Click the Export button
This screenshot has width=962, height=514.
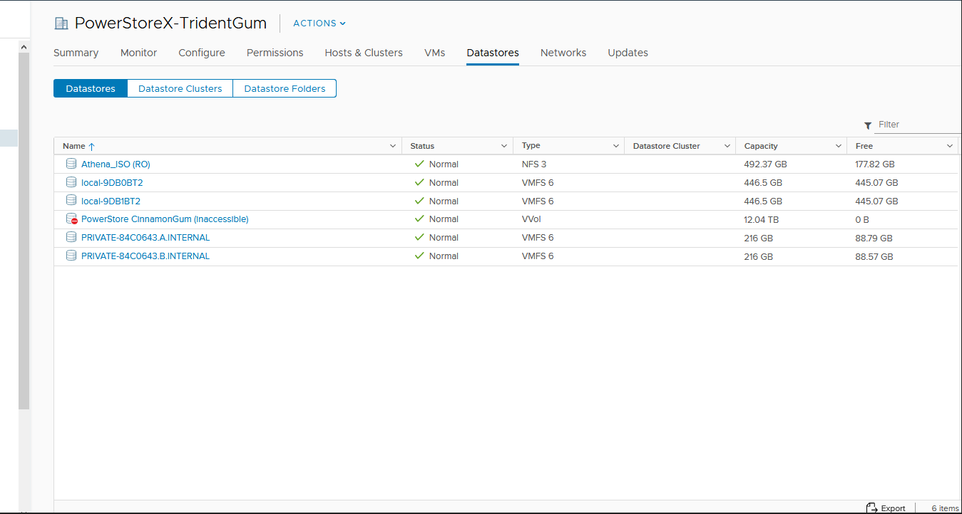[885, 508]
